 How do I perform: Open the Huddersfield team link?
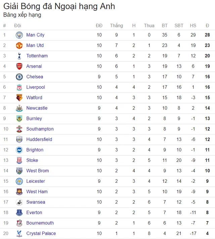click(x=39, y=139)
